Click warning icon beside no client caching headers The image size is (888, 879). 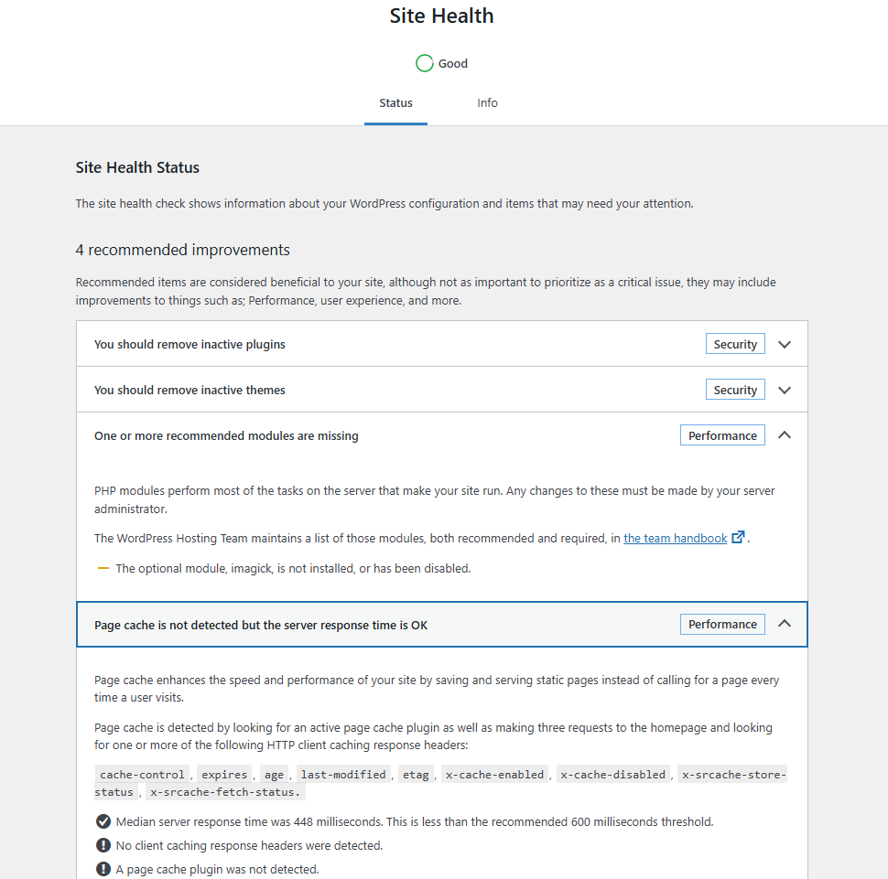click(103, 845)
